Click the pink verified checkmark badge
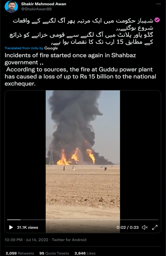Image resolution: width=166 pixels, height=256 pixels. click(x=157, y=20)
